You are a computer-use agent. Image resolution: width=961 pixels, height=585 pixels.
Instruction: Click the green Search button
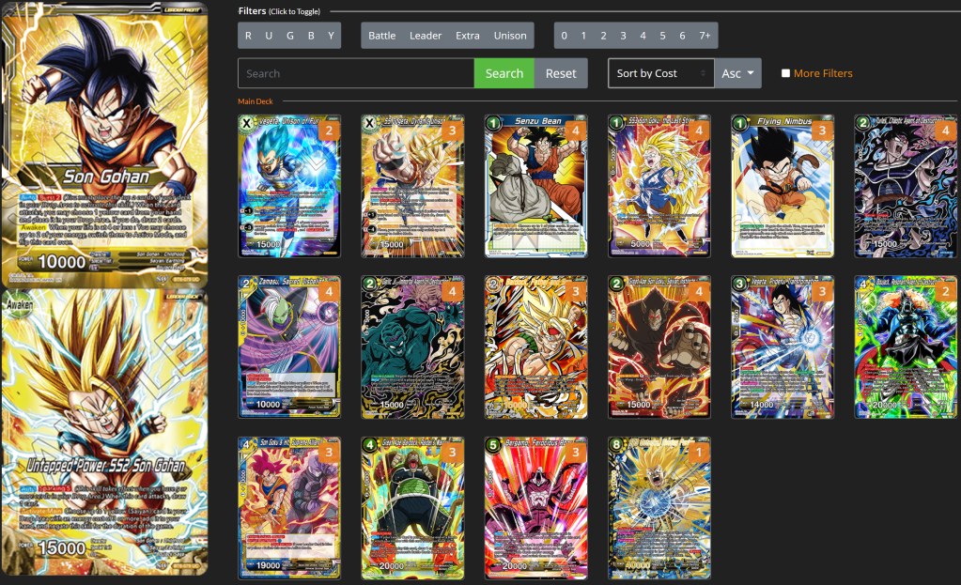pyautogui.click(x=504, y=73)
